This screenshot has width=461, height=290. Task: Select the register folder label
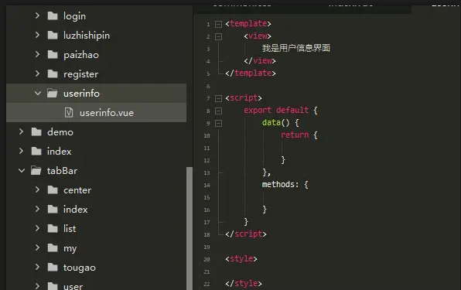(x=81, y=74)
